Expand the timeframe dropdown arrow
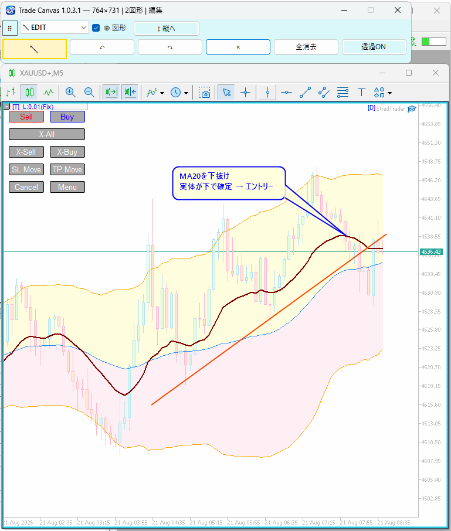 [x=186, y=93]
